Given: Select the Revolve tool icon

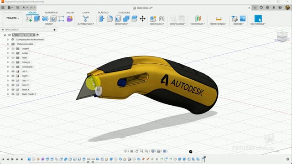Looking at the screenshot, I should pyautogui.click(x=45, y=19).
